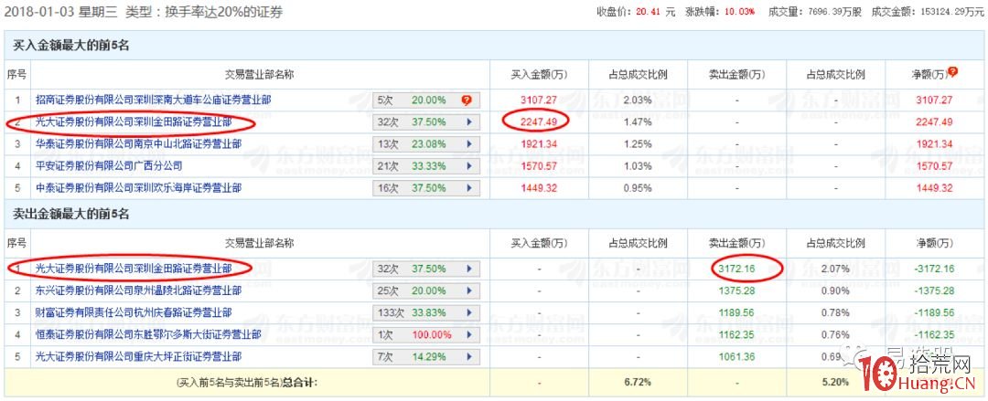Open 光大证券深圳金田路 link in buy table
Image resolution: width=988 pixels, height=401 pixels.
(x=134, y=121)
